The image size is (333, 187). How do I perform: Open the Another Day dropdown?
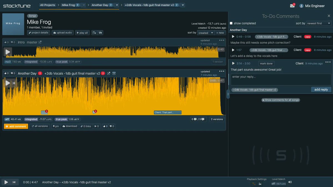pos(116,5)
